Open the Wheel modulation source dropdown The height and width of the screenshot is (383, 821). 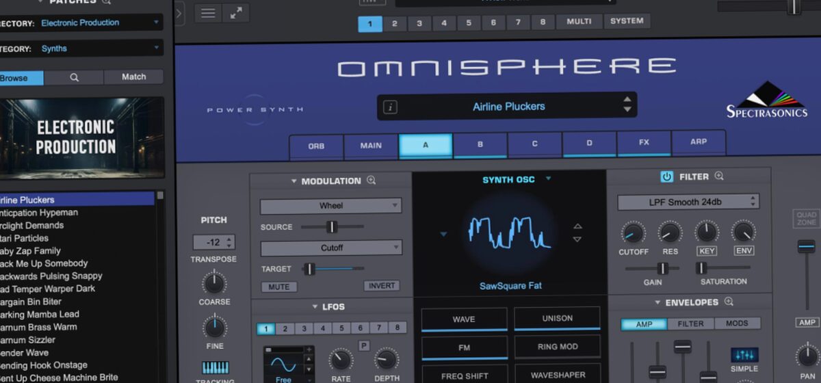pos(331,205)
